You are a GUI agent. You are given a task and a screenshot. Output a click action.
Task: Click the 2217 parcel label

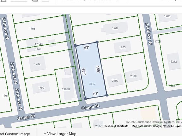(174, 86)
